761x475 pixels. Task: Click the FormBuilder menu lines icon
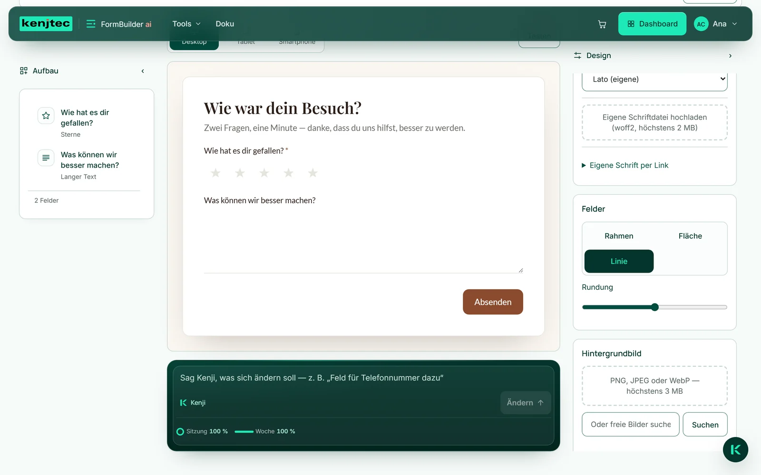pos(90,24)
